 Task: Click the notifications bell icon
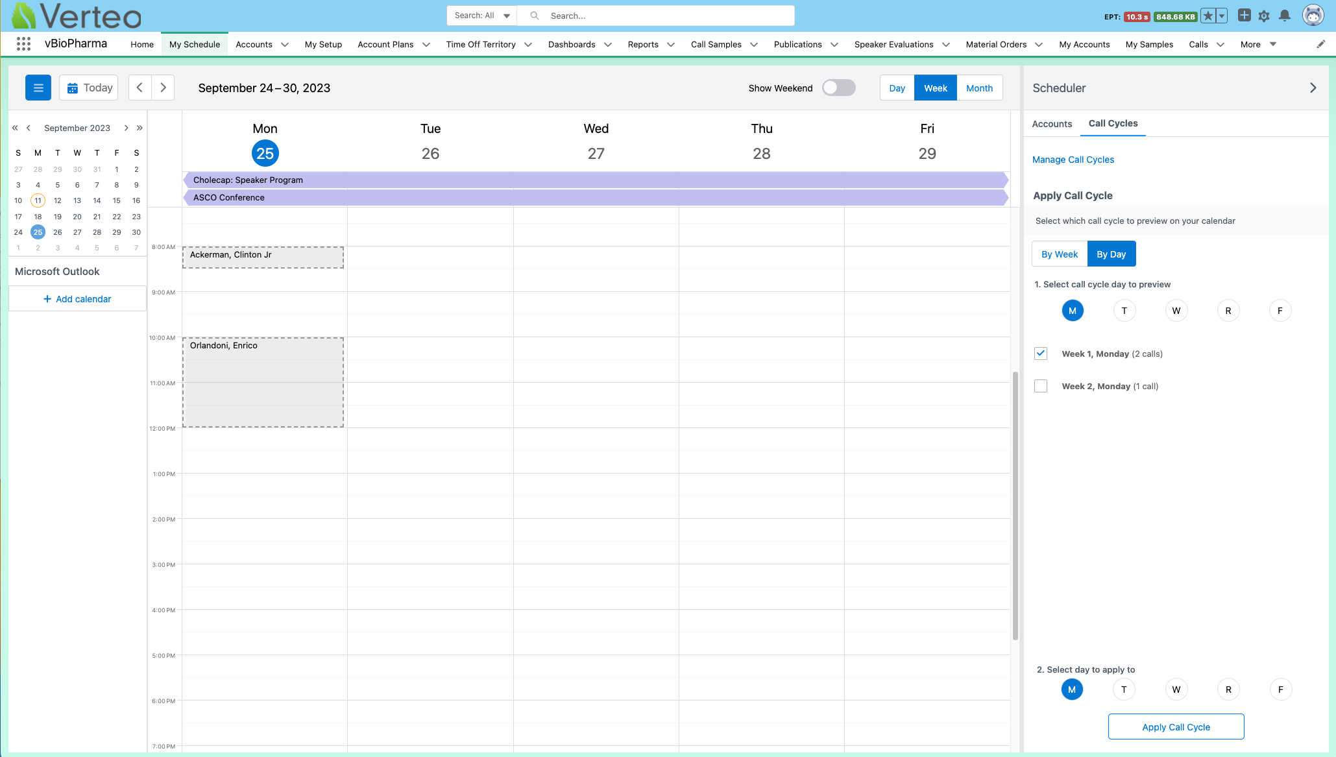(1284, 16)
